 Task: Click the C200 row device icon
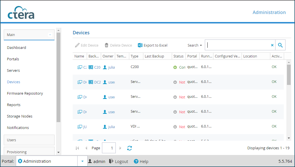pyautogui.click(x=80, y=67)
